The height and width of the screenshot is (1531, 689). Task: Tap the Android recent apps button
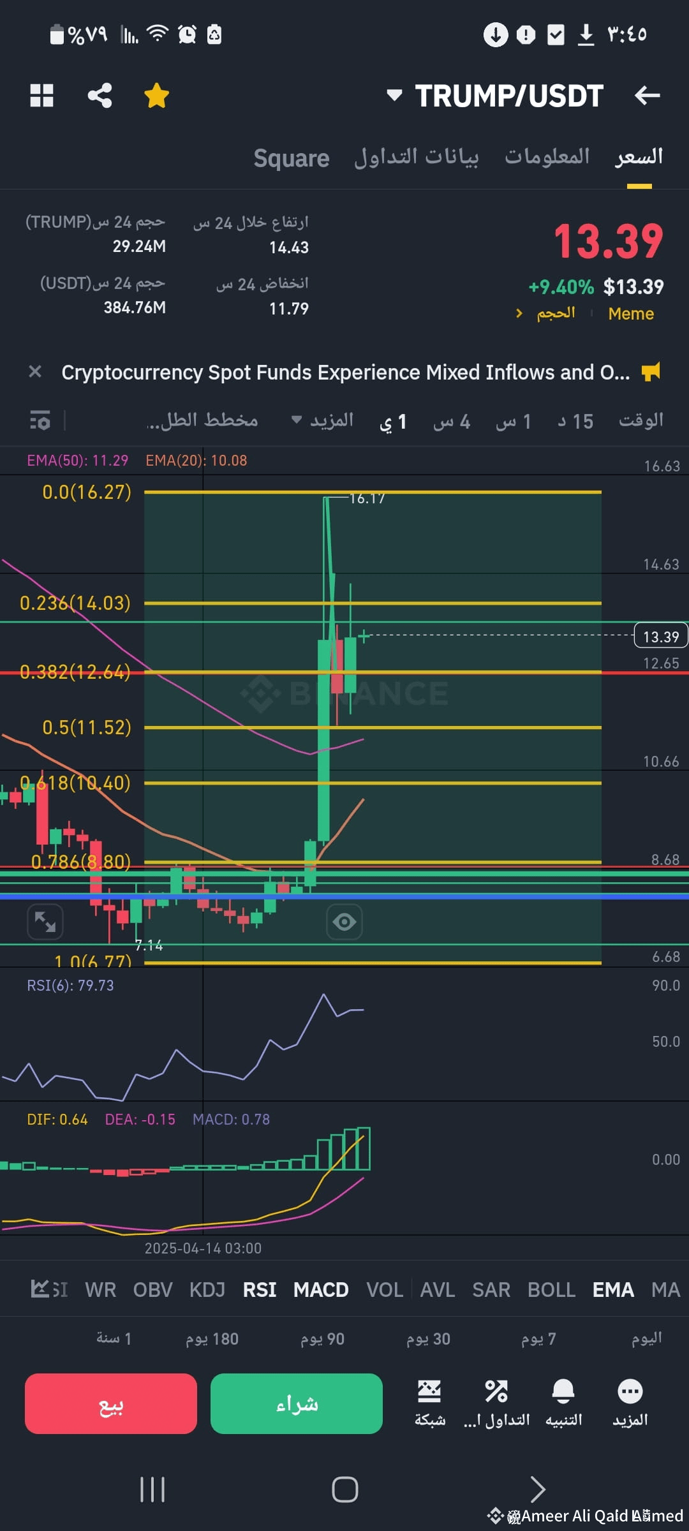click(152, 1490)
